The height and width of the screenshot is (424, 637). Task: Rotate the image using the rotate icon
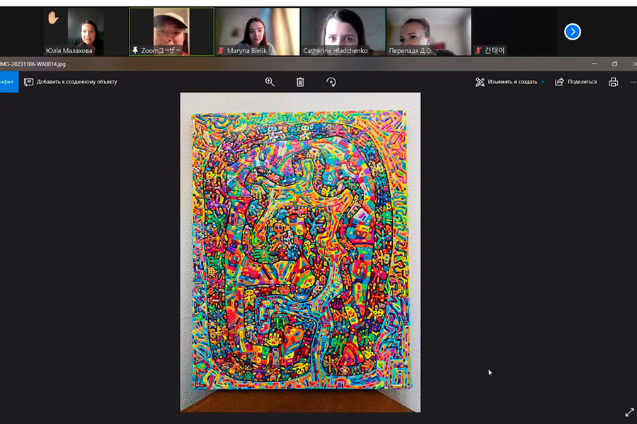331,82
